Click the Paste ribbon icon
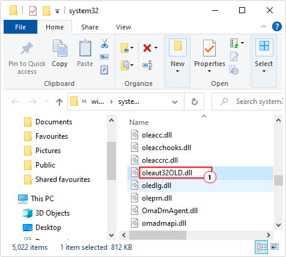Viewport: 286px width, 257px height. click(x=85, y=48)
